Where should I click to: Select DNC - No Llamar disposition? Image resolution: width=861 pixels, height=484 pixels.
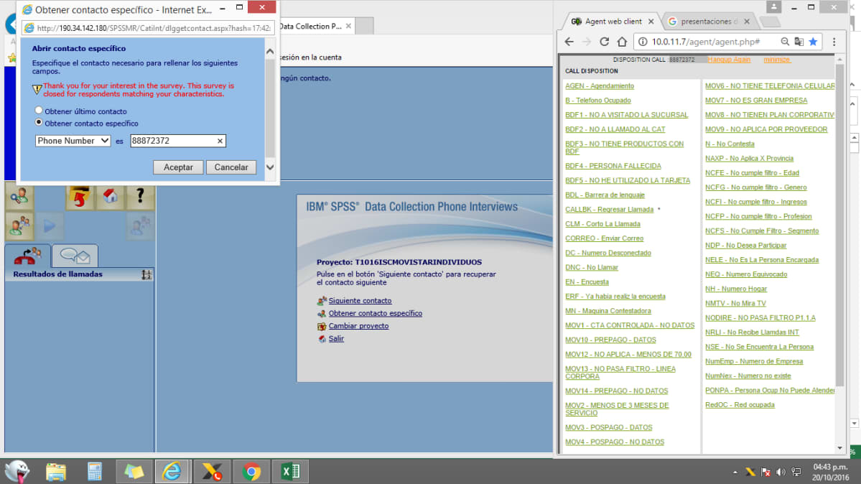tap(592, 268)
